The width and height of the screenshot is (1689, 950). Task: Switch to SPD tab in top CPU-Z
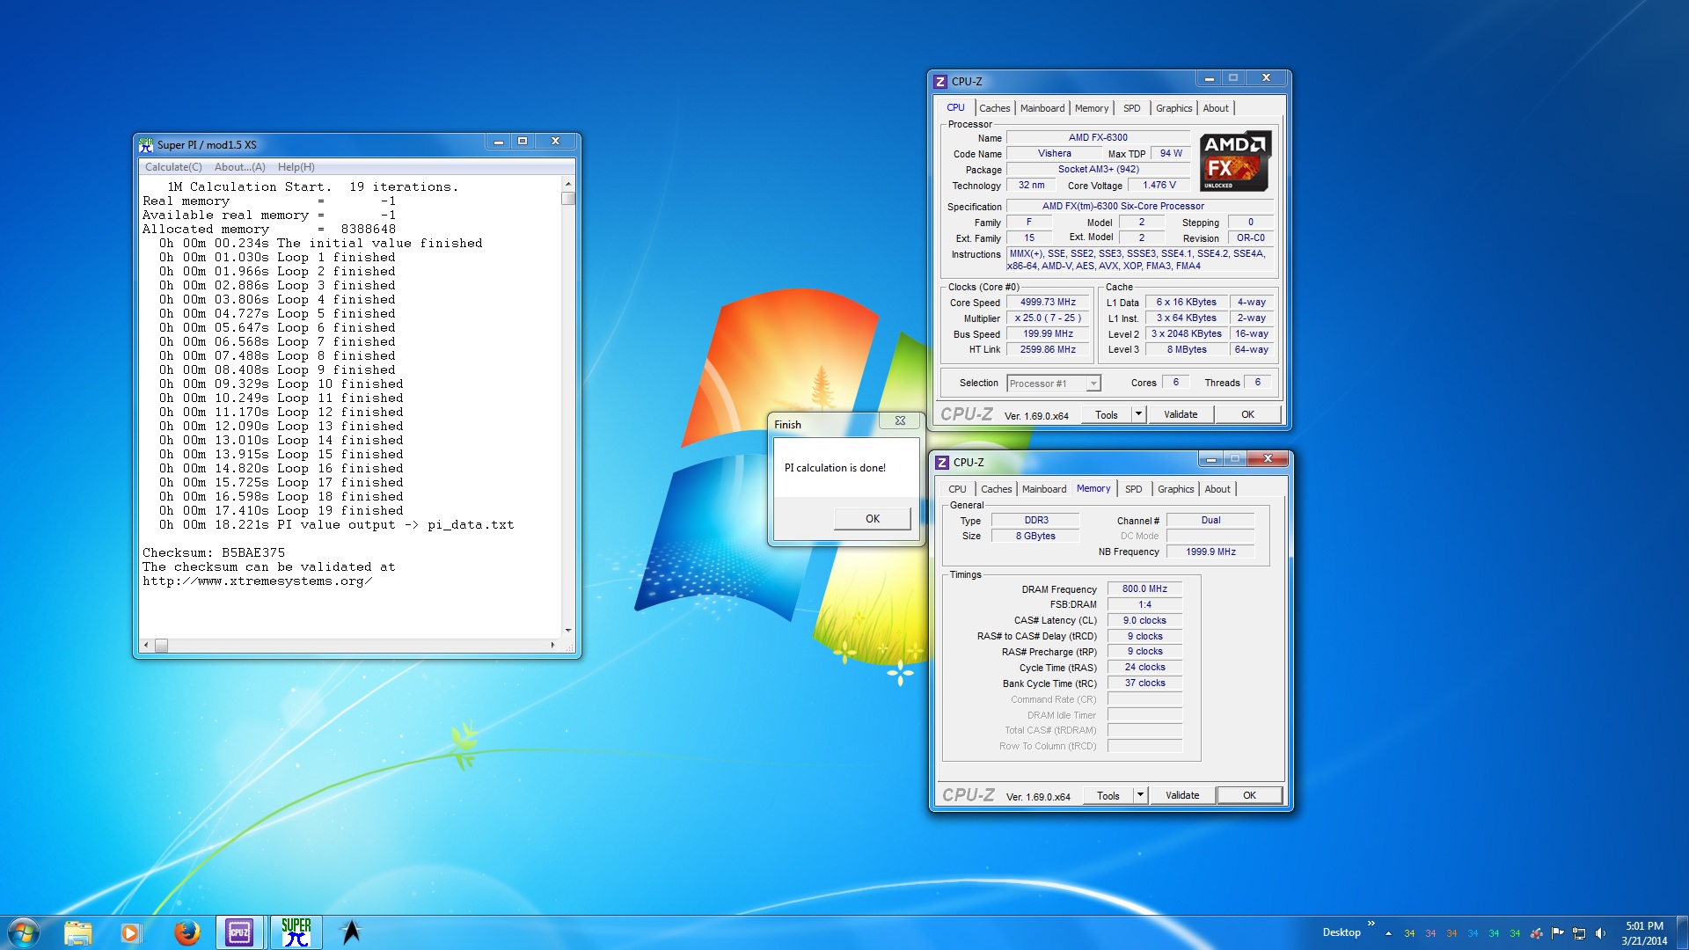click(x=1132, y=108)
